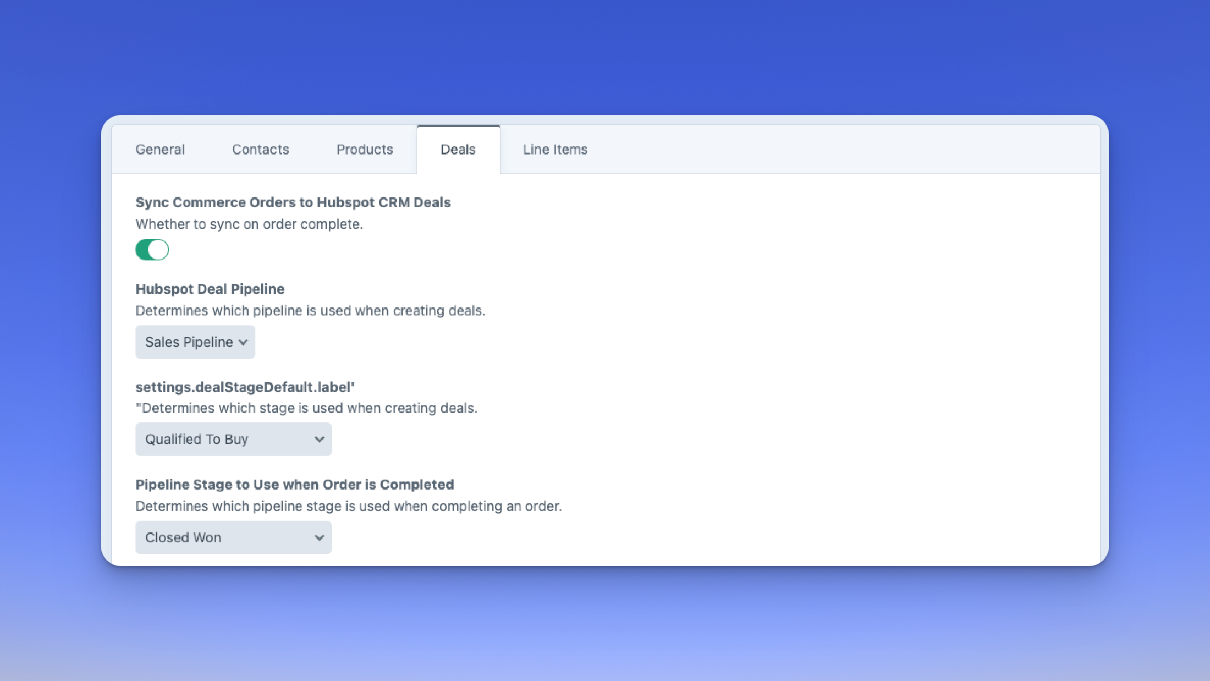Click the chevron arrow in Qualified To Buy
The image size is (1210, 681).
(x=319, y=440)
